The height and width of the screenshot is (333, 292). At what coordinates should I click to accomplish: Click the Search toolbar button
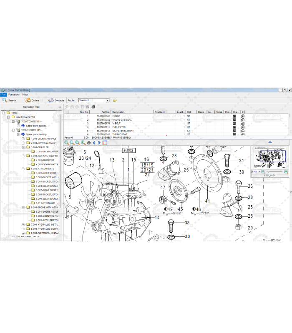(x=10, y=100)
